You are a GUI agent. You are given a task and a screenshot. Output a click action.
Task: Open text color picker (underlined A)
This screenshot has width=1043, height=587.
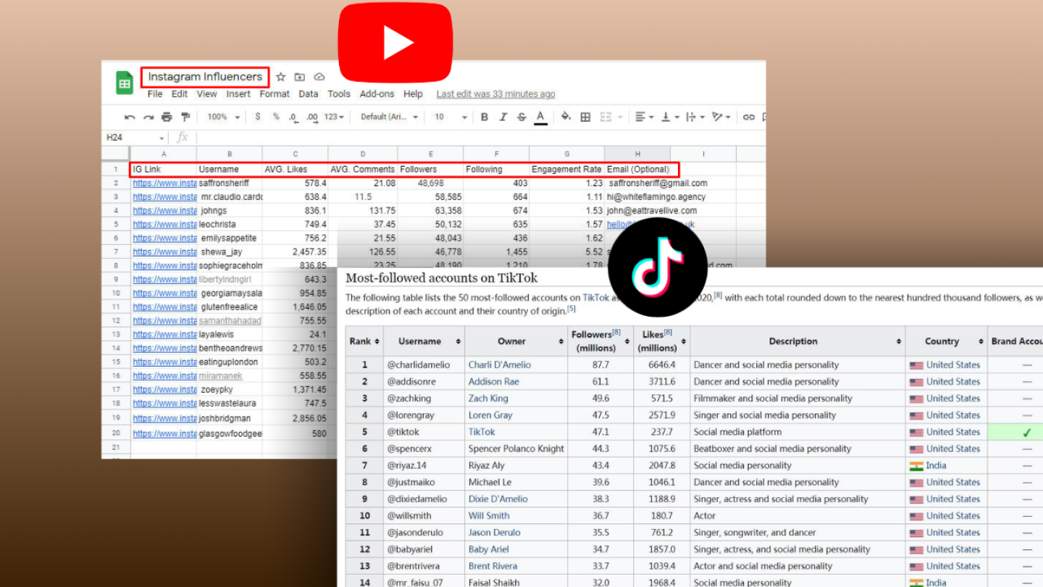coord(540,117)
